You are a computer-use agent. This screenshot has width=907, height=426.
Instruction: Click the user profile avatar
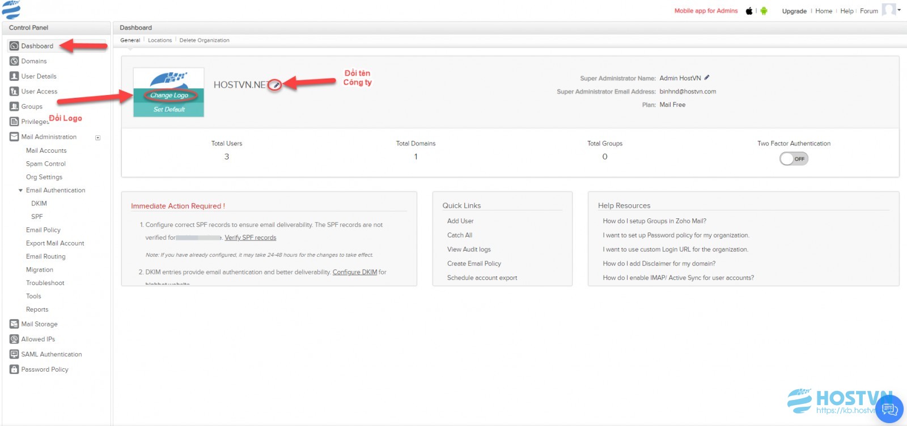(888, 10)
